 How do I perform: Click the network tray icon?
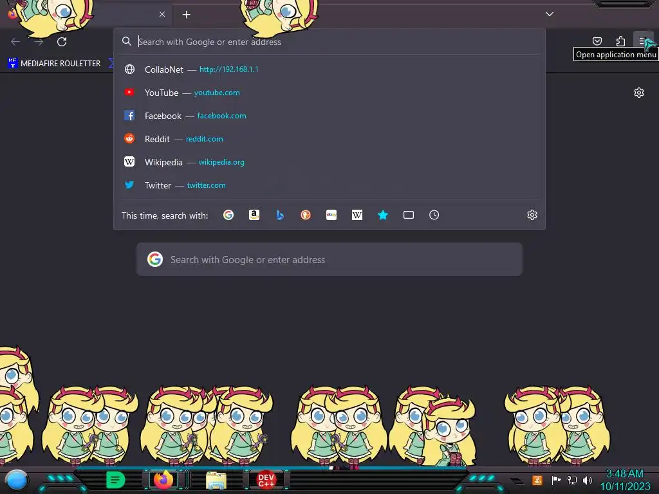(x=571, y=480)
